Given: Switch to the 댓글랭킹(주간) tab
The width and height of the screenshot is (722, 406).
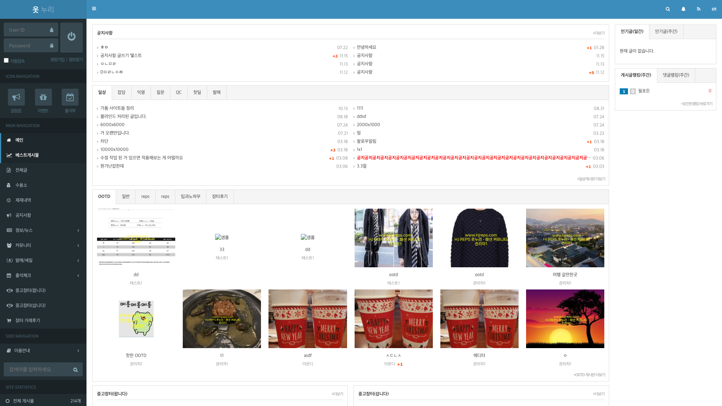Looking at the screenshot, I should pyautogui.click(x=675, y=75).
